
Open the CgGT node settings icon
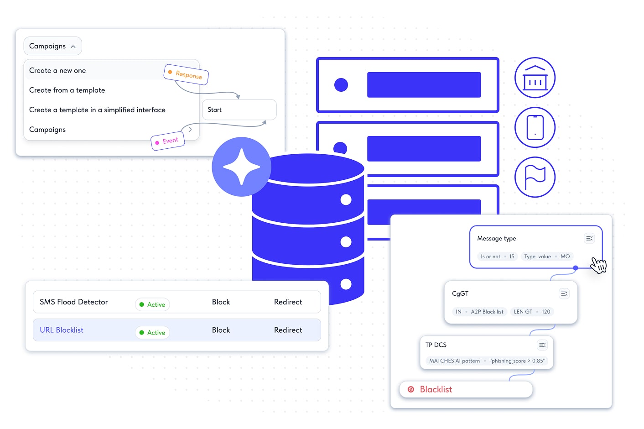(564, 293)
